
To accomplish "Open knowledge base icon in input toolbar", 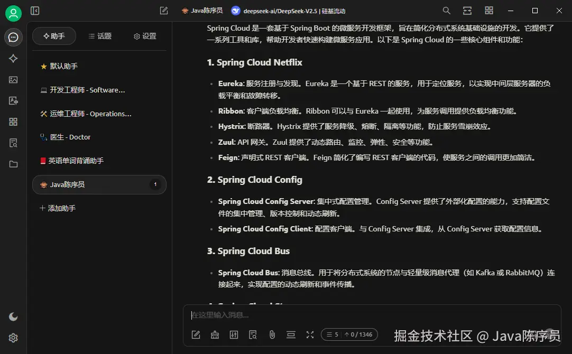I will coord(253,334).
